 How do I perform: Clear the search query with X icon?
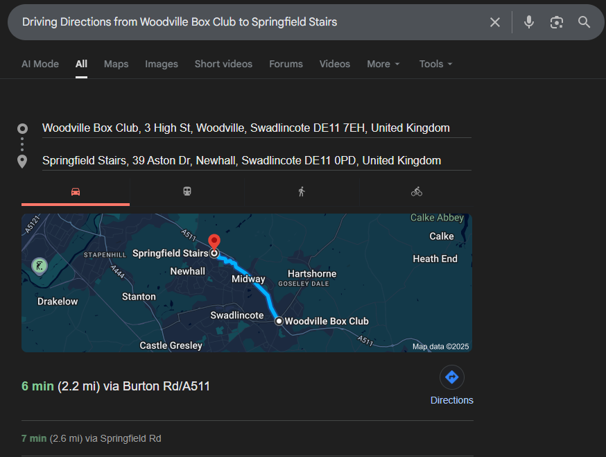[x=495, y=22]
